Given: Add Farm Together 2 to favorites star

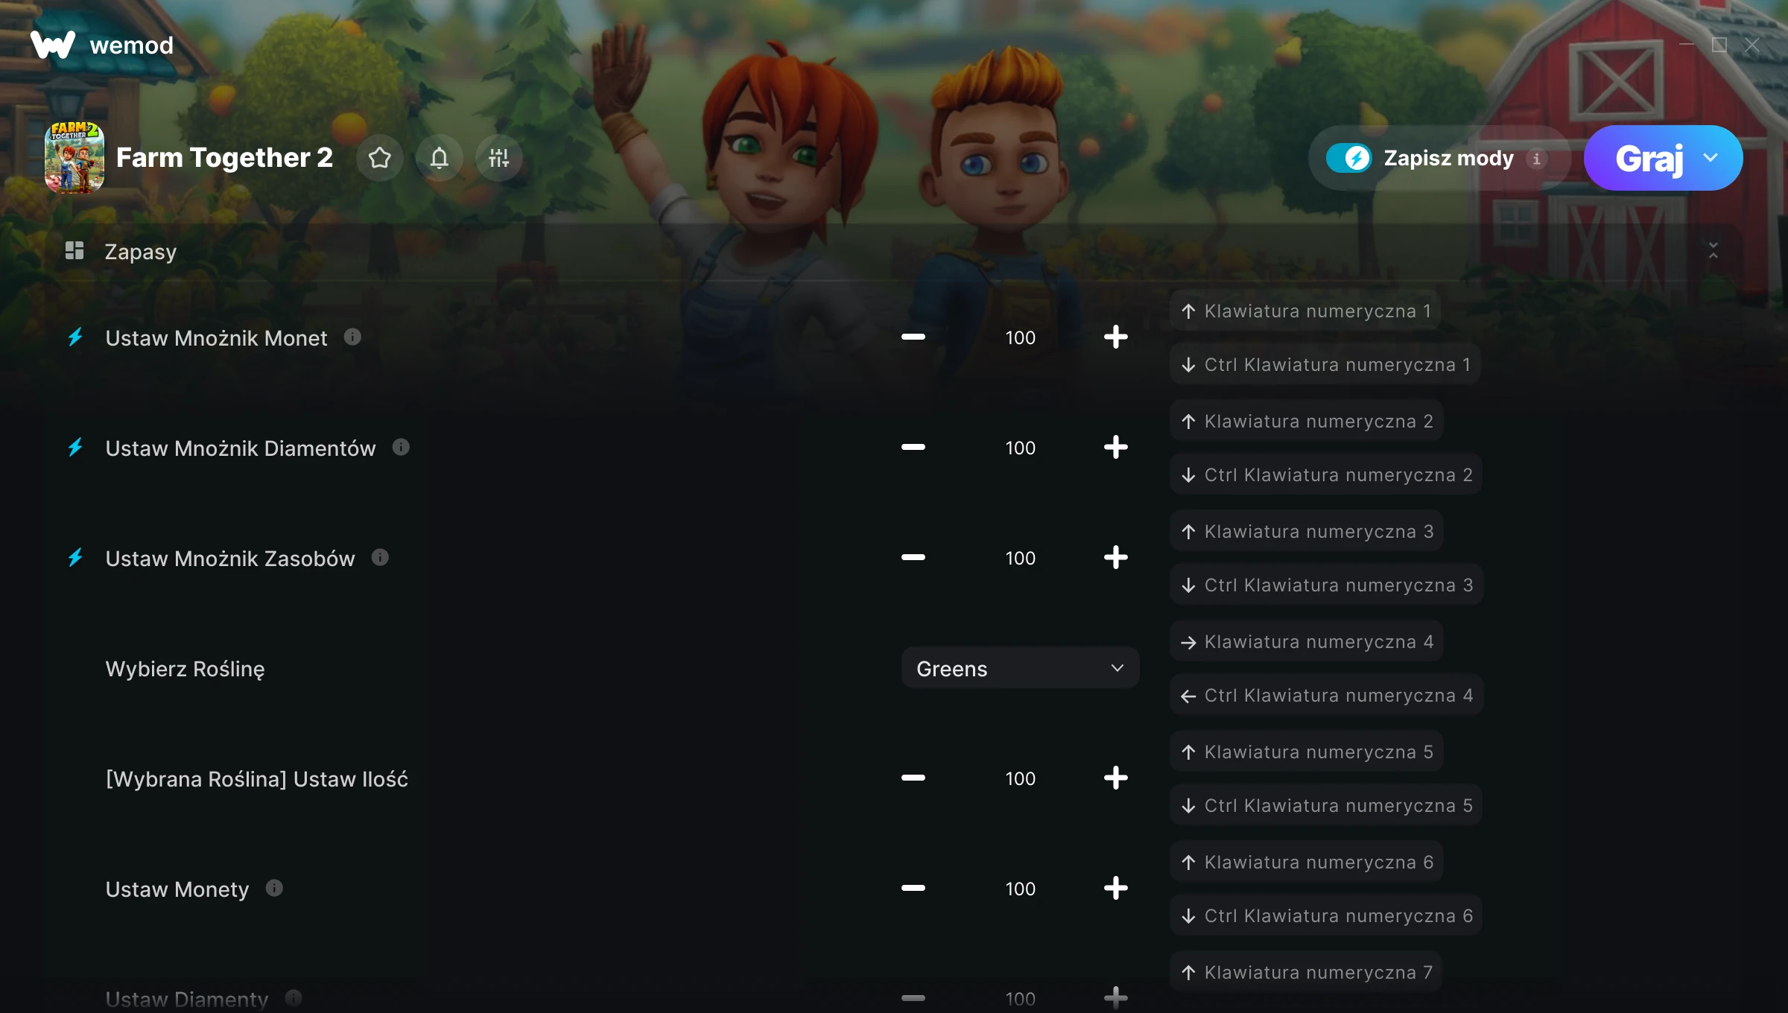Looking at the screenshot, I should (x=380, y=158).
